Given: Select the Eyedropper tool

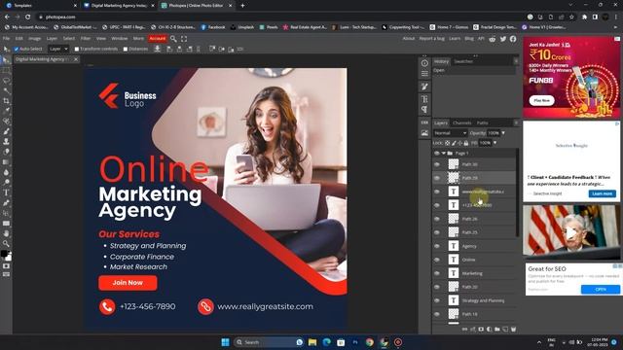Looking at the screenshot, I should [6, 111].
